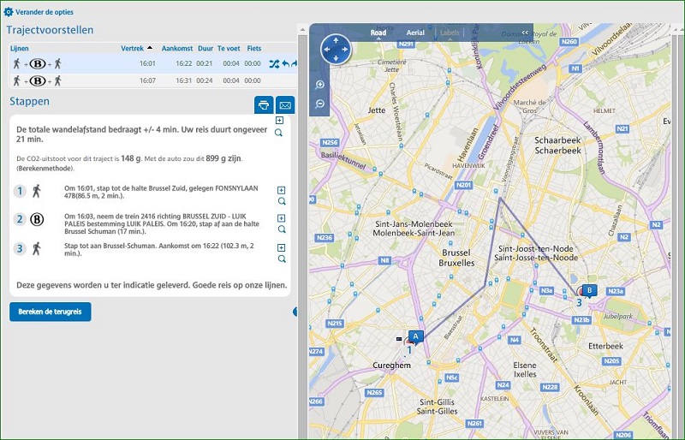Viewport: 685px width, 440px height.
Task: Click marker B on the map
Action: coord(589,290)
